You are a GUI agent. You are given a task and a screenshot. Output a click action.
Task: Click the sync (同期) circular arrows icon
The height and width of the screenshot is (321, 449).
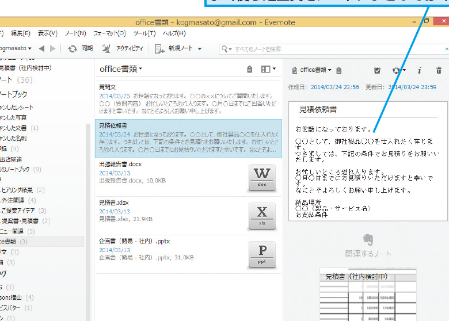(73, 49)
